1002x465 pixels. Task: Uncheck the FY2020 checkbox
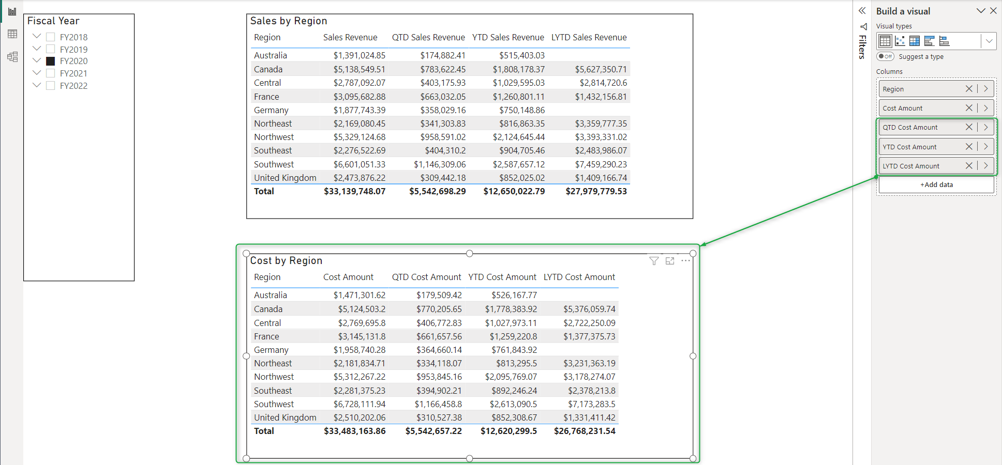click(x=51, y=61)
